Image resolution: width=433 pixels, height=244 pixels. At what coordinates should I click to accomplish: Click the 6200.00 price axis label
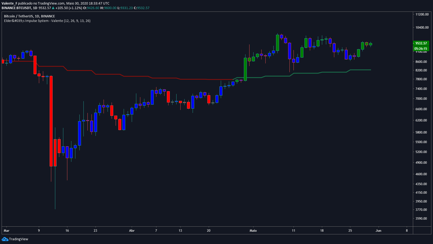pos(421,120)
